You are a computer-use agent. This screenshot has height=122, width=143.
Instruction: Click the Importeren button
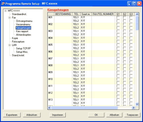point(57,115)
